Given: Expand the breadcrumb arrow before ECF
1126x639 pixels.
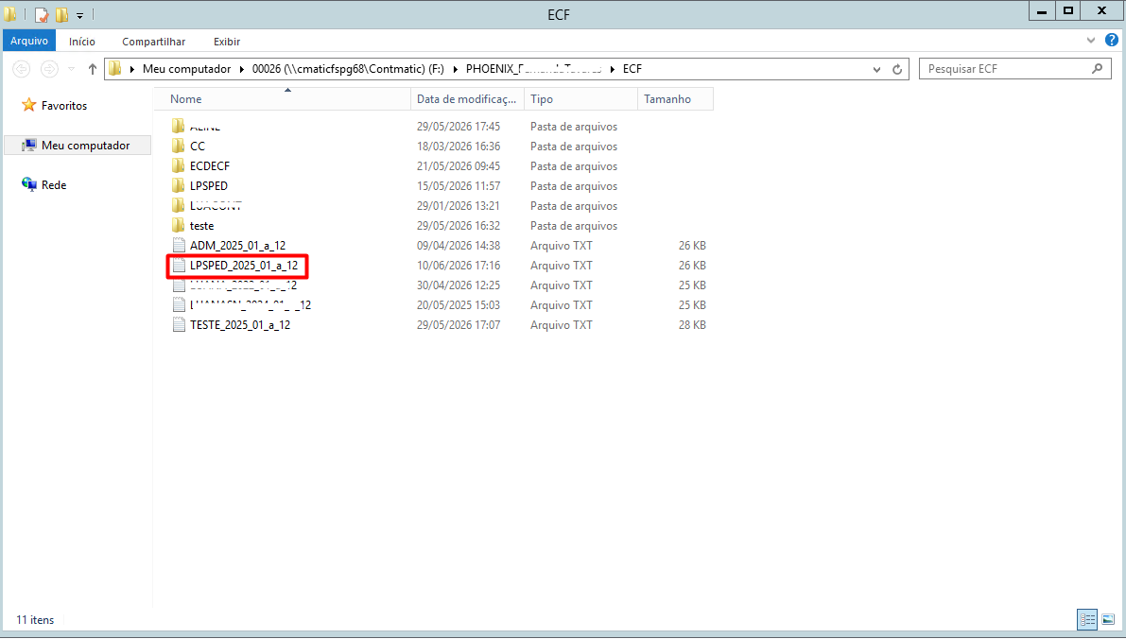Looking at the screenshot, I should (613, 69).
